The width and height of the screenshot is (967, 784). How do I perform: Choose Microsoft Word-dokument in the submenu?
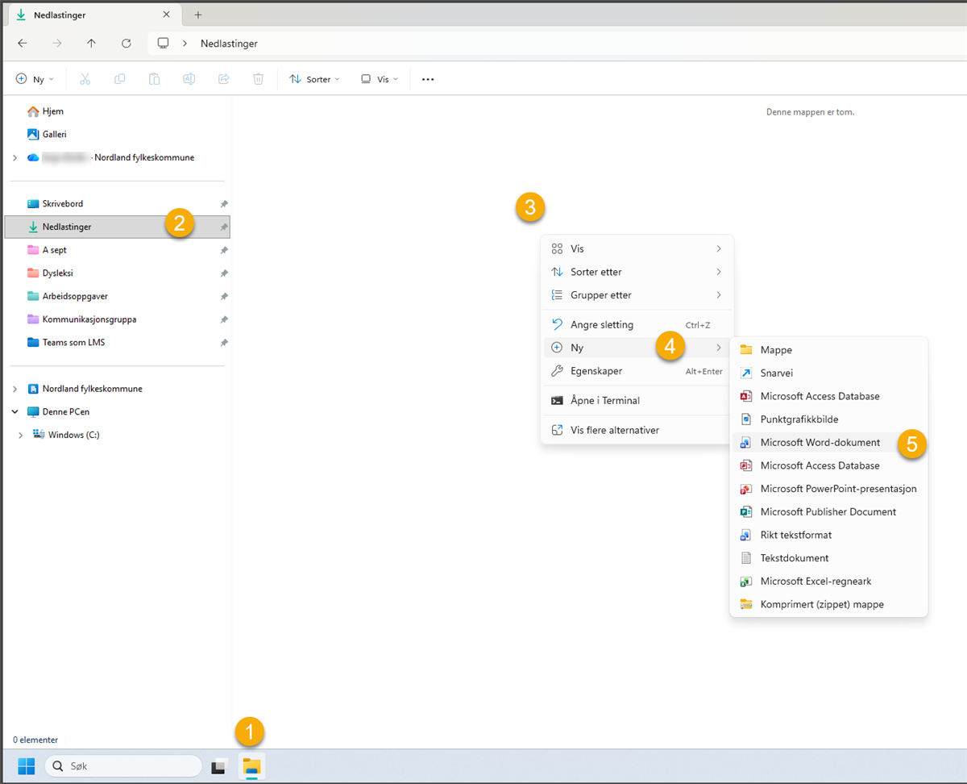820,443
